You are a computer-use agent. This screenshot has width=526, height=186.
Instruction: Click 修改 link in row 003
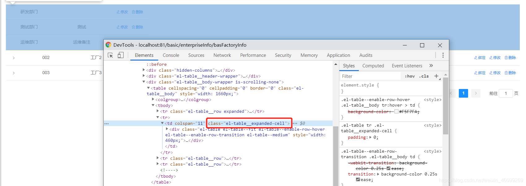pyautogui.click(x=495, y=73)
